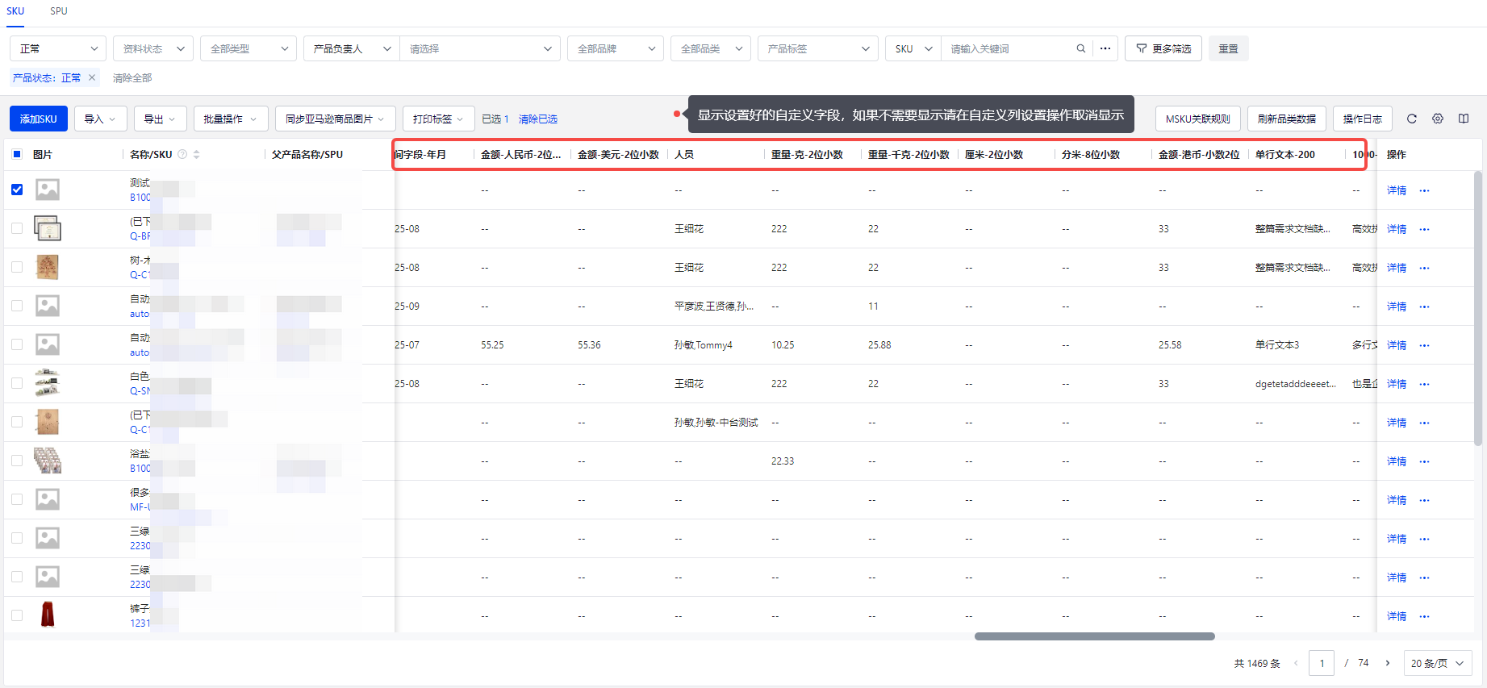Click the ellipsis icon beside the search box
The image size is (1487, 688).
tap(1105, 48)
